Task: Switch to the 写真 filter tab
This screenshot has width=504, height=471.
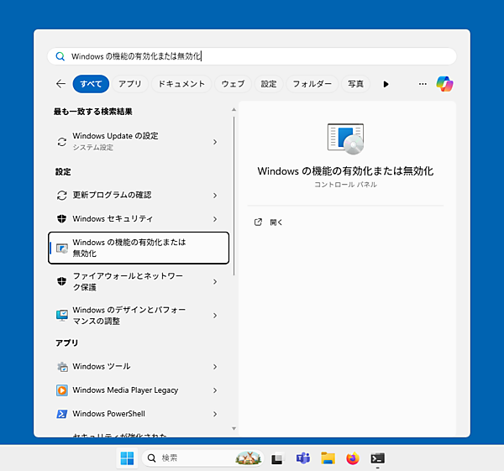Action: 355,84
